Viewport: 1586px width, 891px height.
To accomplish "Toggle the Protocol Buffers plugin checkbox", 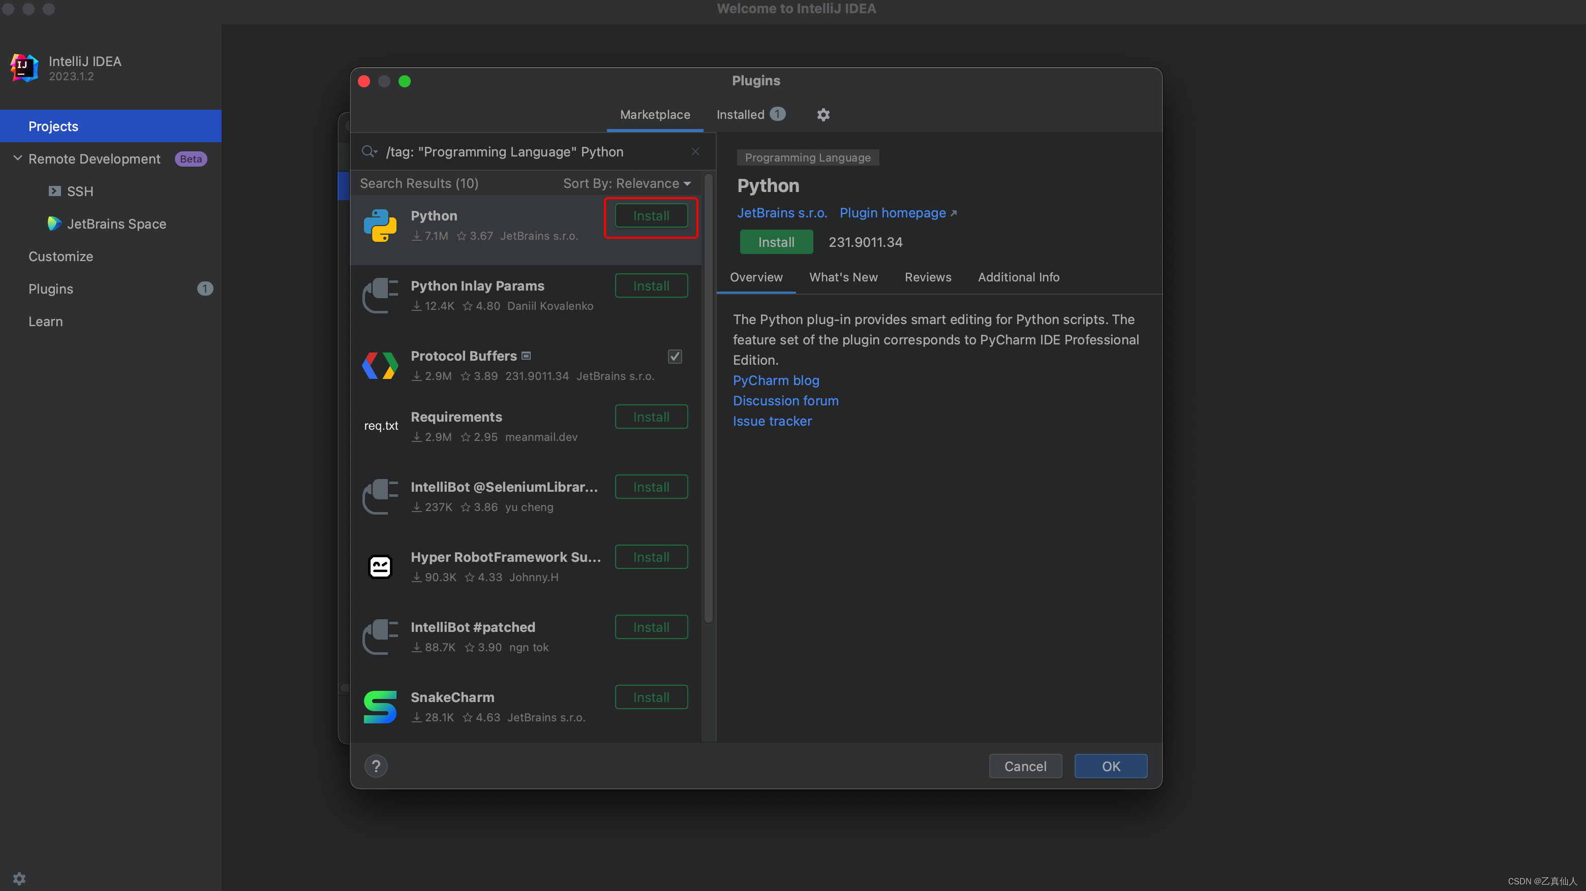I will coord(674,357).
